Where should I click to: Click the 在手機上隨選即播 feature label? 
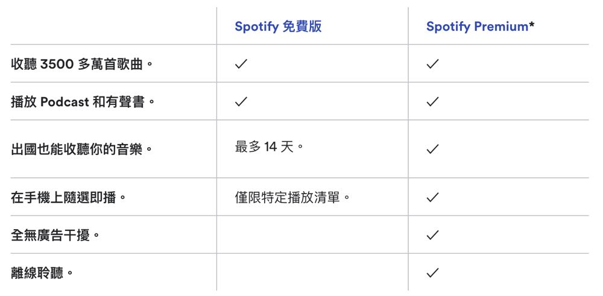pos(68,197)
